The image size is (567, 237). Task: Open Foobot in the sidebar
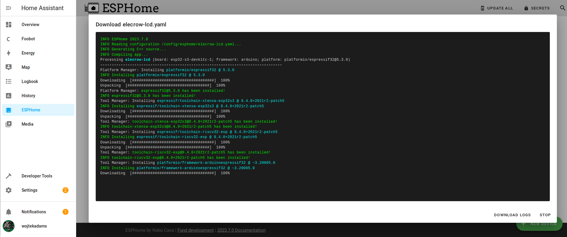(38, 39)
